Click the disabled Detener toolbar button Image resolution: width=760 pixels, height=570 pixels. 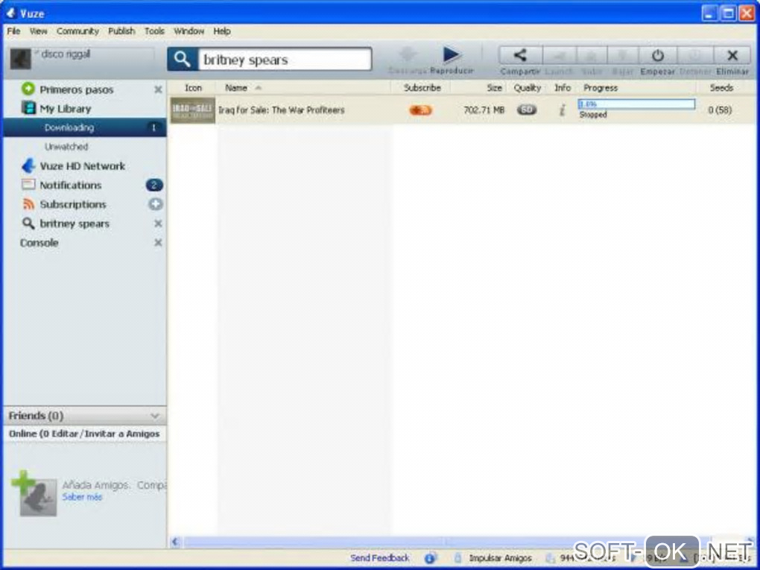click(x=695, y=55)
